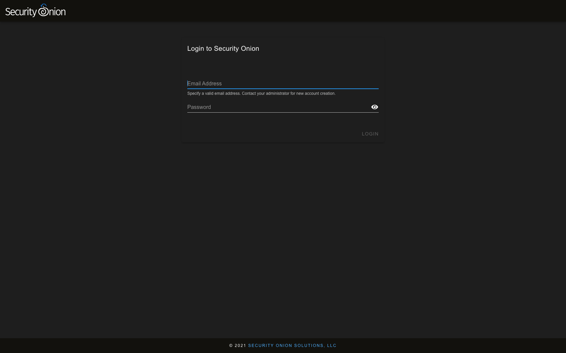
Task: Submit credentials by clicking LOGIN
Action: tap(370, 133)
